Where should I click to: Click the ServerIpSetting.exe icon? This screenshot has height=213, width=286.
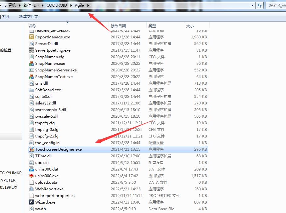(x=31, y=50)
